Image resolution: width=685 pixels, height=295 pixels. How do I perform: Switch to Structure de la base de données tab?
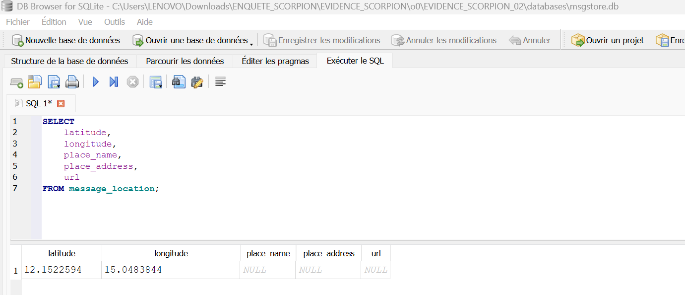[69, 61]
